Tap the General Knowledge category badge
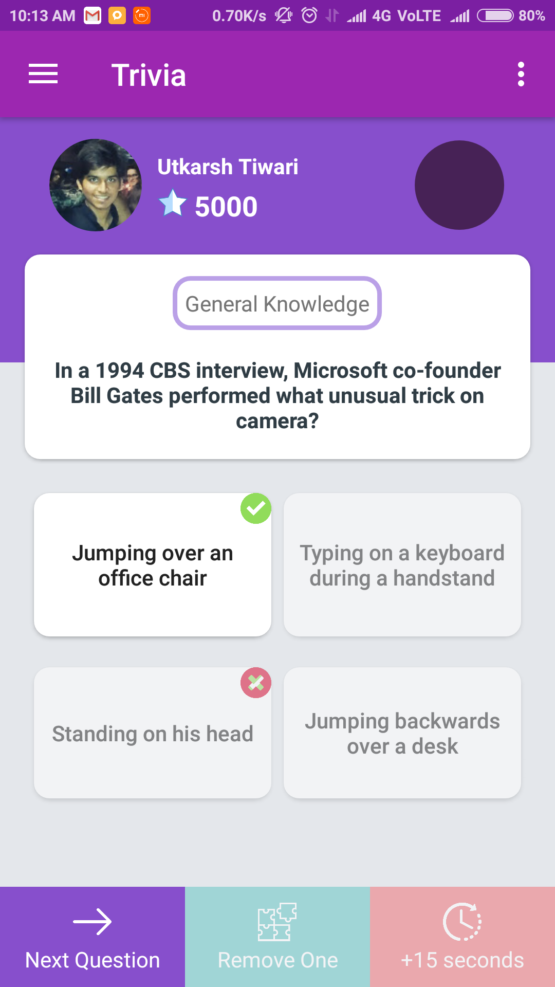This screenshot has height=987, width=555. [x=277, y=303]
